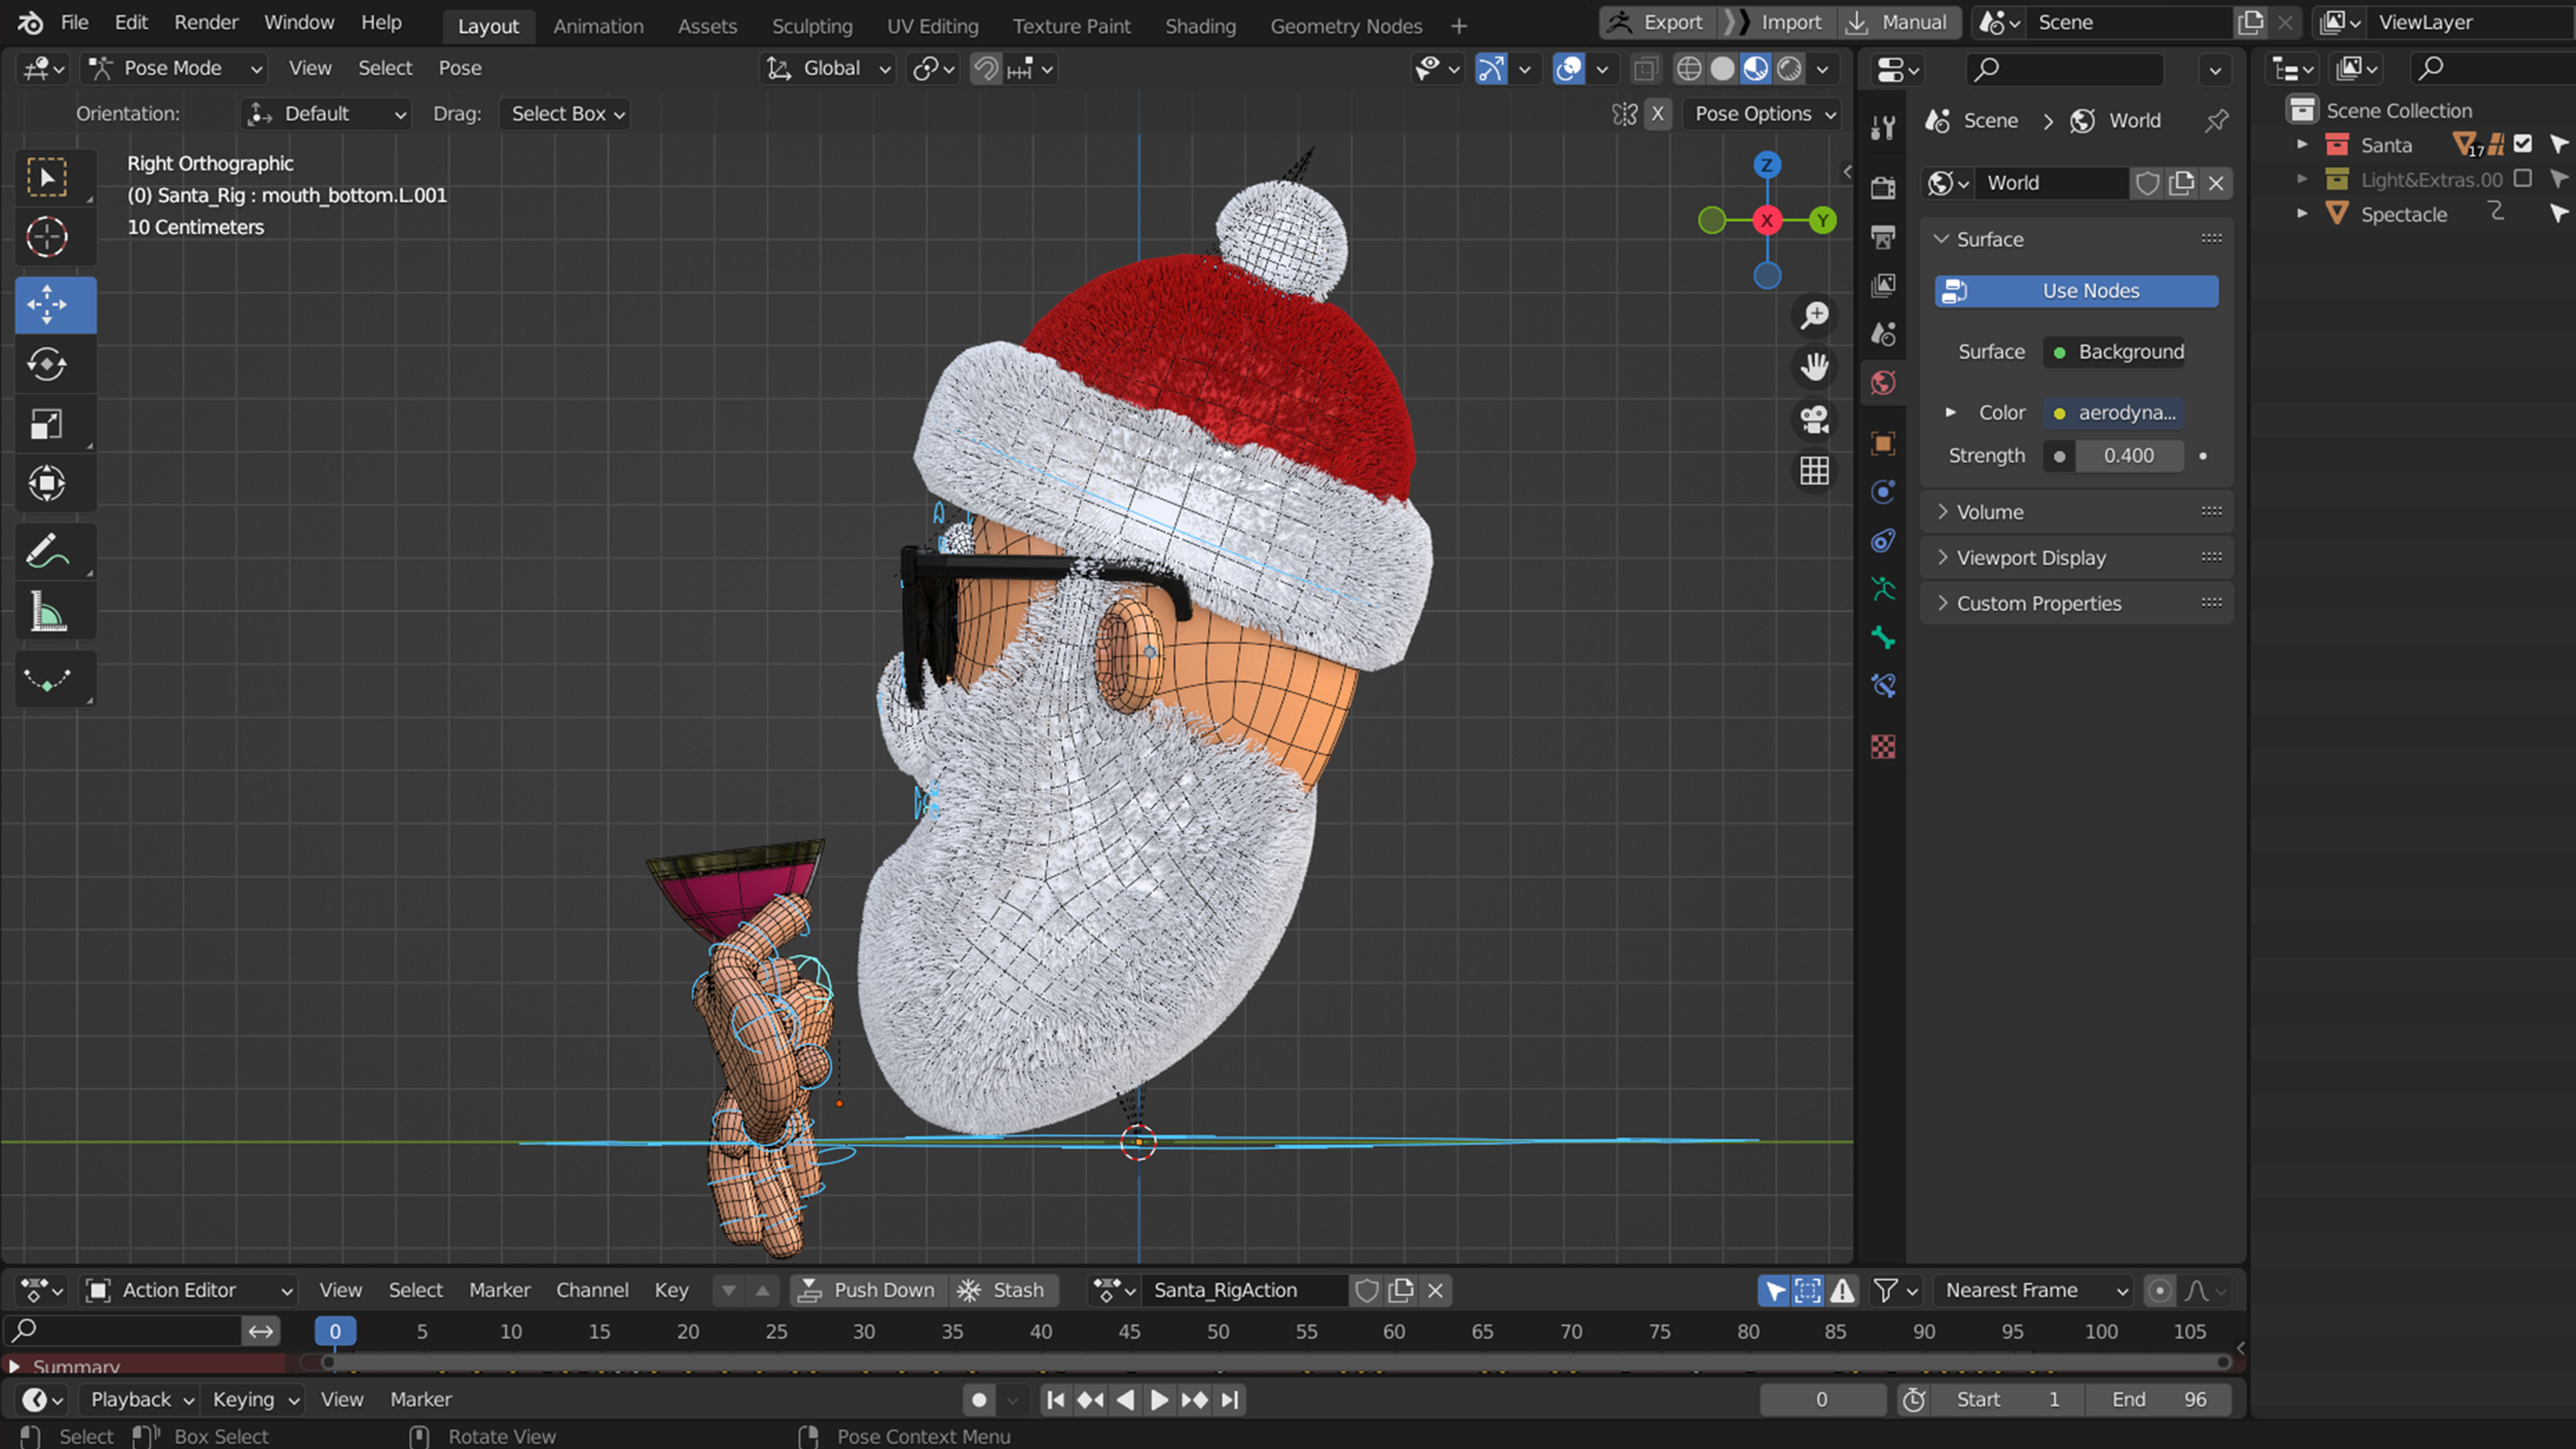Click the Pan view hand icon
Viewport: 2576px width, 1449px height.
tap(1814, 367)
